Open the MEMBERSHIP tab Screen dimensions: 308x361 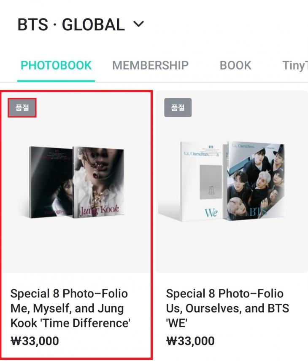pos(150,65)
